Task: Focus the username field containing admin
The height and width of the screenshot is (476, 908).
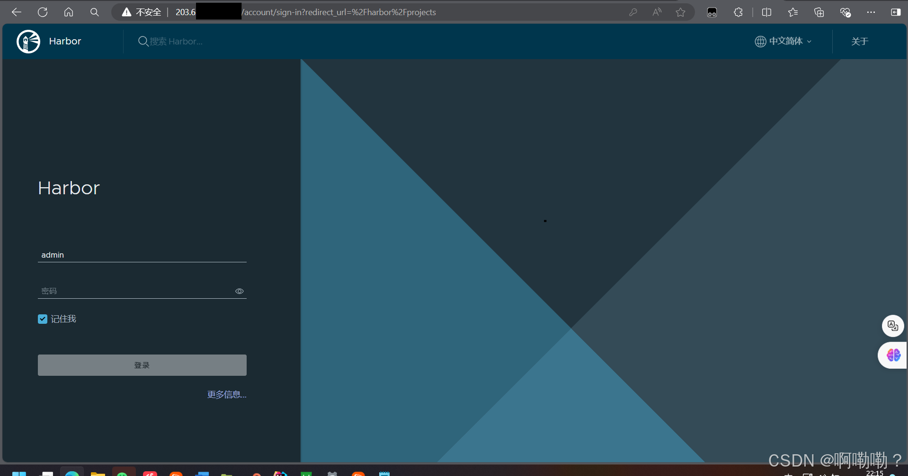Action: [142, 255]
